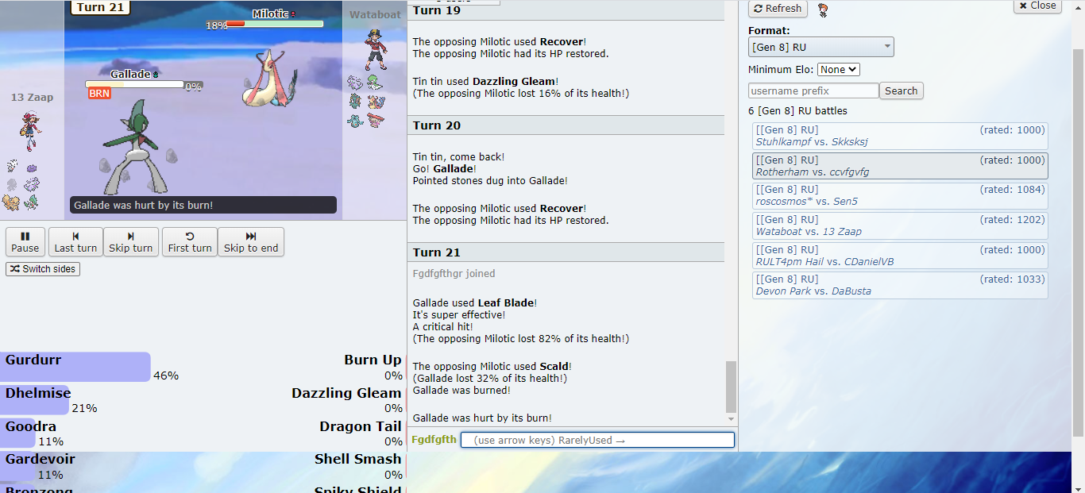This screenshot has height=493, width=1085.
Task: Click the Gallade battle sprite
Action: 137,147
